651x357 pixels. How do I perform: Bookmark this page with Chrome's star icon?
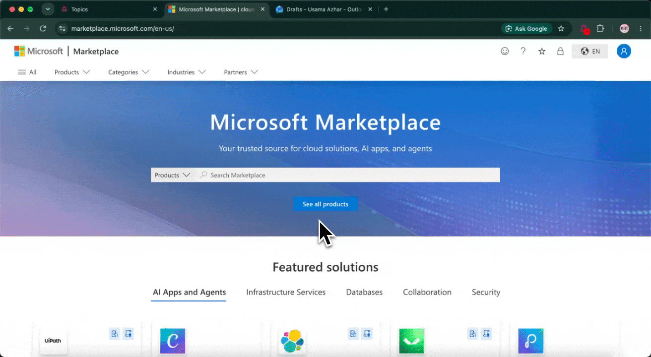561,29
